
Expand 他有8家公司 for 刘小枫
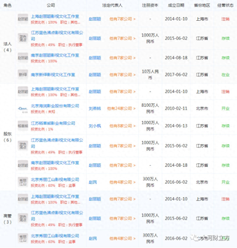[x=122, y=126]
